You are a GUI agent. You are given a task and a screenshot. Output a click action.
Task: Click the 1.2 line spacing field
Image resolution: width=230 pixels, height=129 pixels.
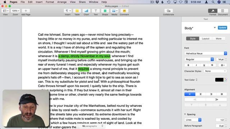pyautogui.click(x=220, y=120)
